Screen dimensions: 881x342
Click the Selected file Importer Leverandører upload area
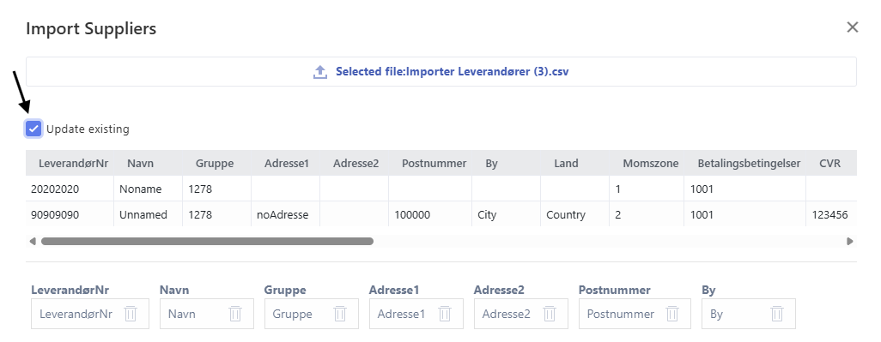pos(441,72)
